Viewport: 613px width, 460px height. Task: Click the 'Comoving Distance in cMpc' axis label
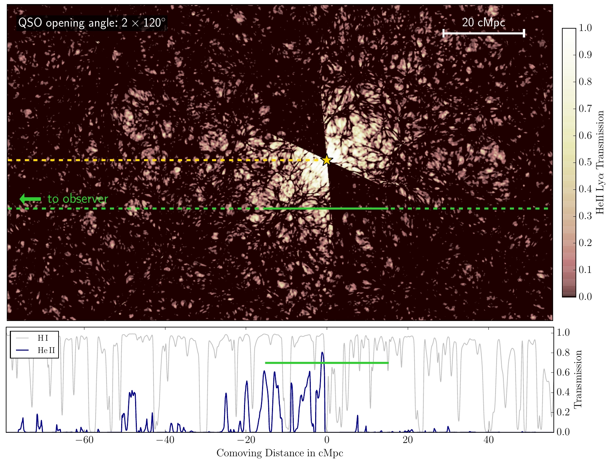279,453
